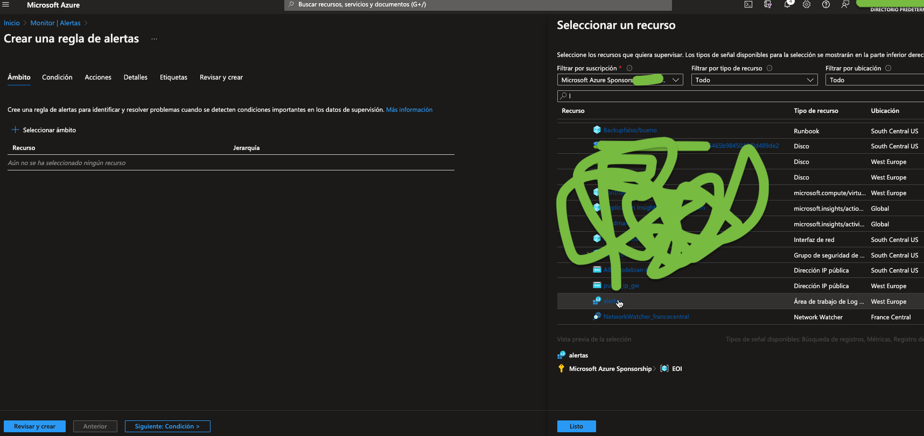Click the Siguiente: Condición button
924x436 pixels.
[167, 426]
